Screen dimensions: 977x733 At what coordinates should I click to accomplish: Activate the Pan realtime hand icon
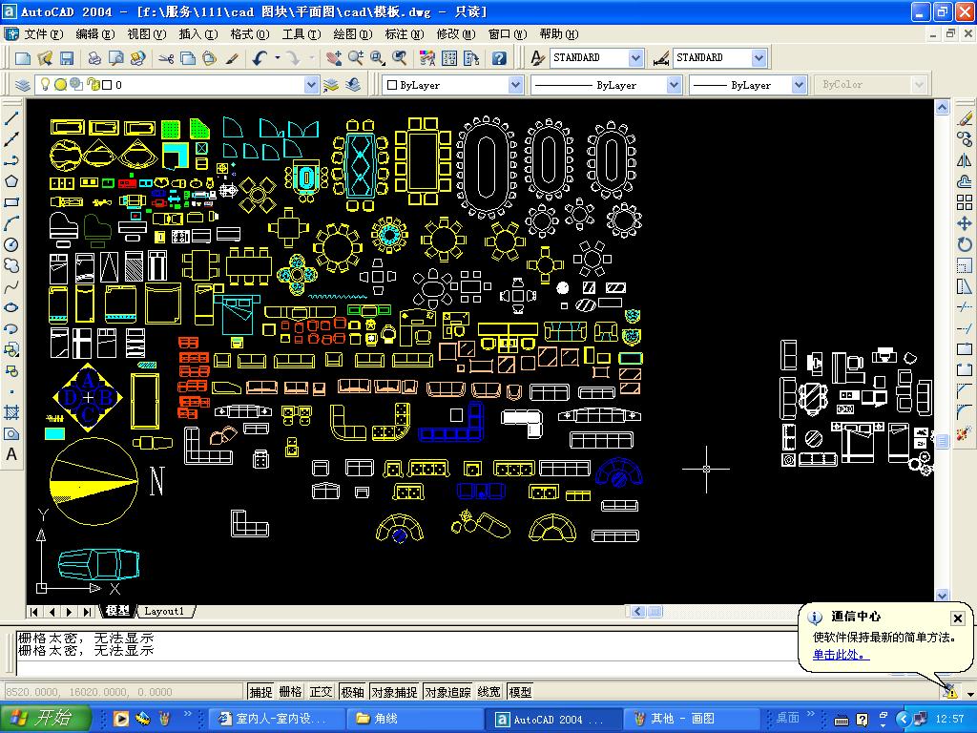tap(334, 58)
